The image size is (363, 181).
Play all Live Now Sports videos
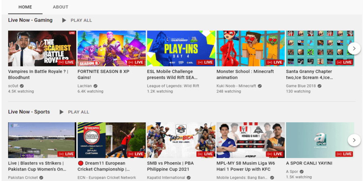pos(74,112)
